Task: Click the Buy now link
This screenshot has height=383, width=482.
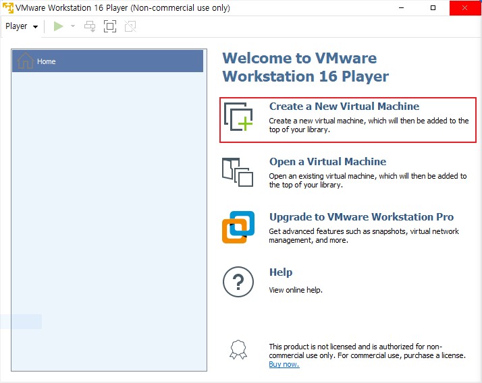Action: [x=284, y=364]
